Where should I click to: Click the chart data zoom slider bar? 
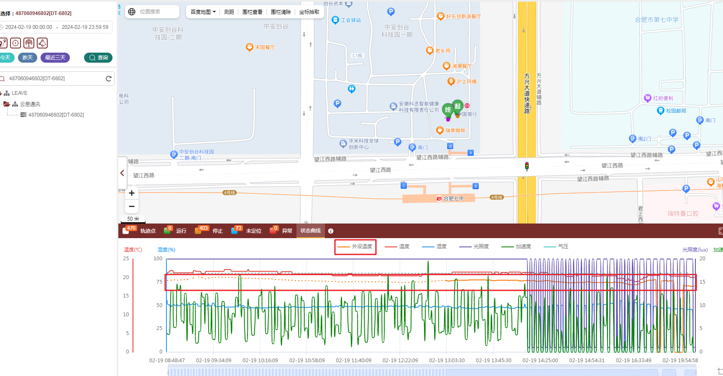pyautogui.click(x=432, y=371)
